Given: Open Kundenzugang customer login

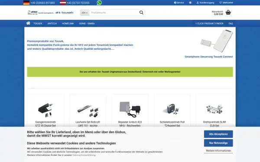Looking at the screenshot, I should pos(205,3).
